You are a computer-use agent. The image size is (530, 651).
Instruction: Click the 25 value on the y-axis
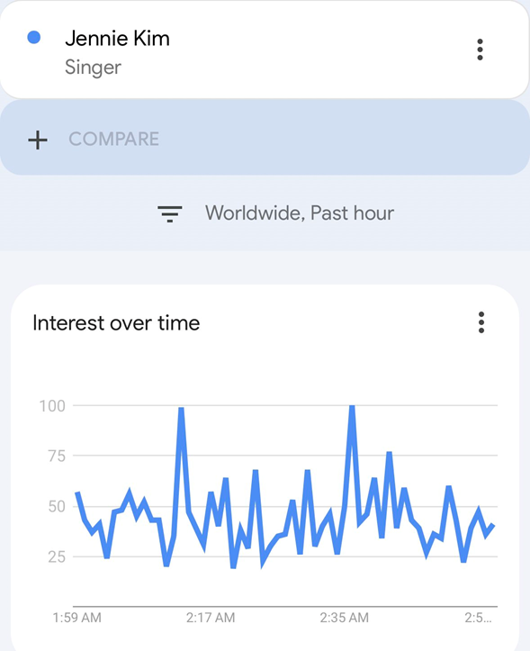57,556
